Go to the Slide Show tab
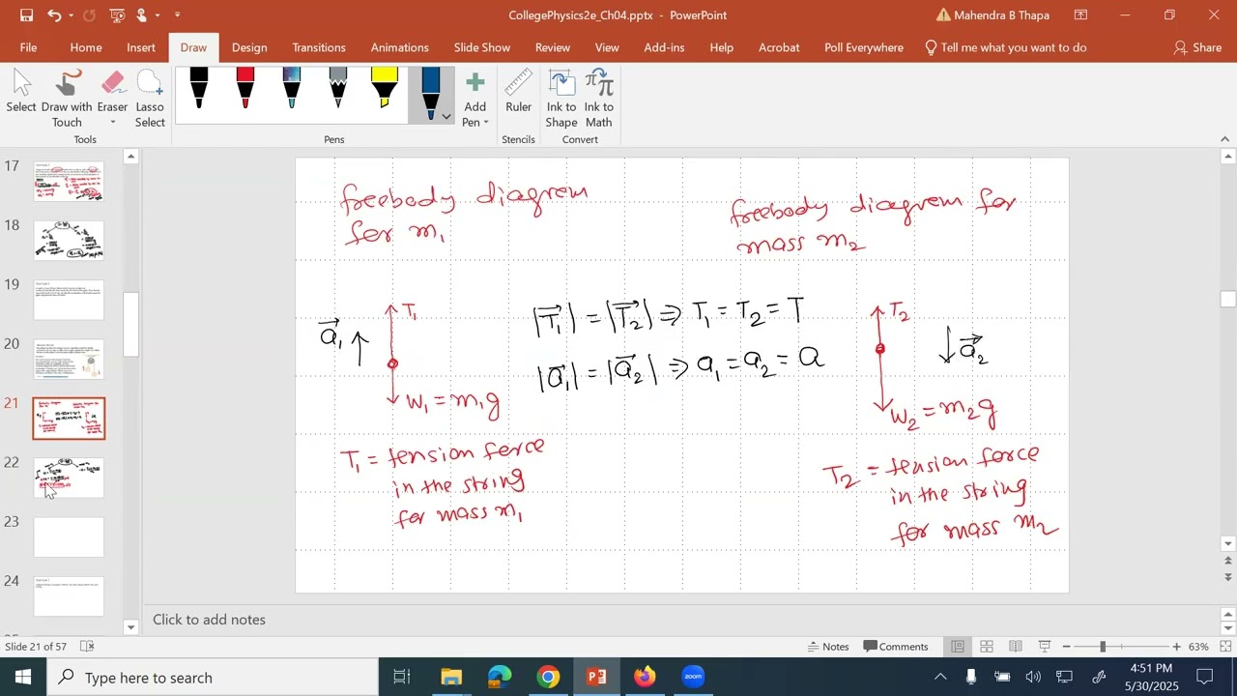This screenshot has height=696, width=1237. [x=482, y=47]
